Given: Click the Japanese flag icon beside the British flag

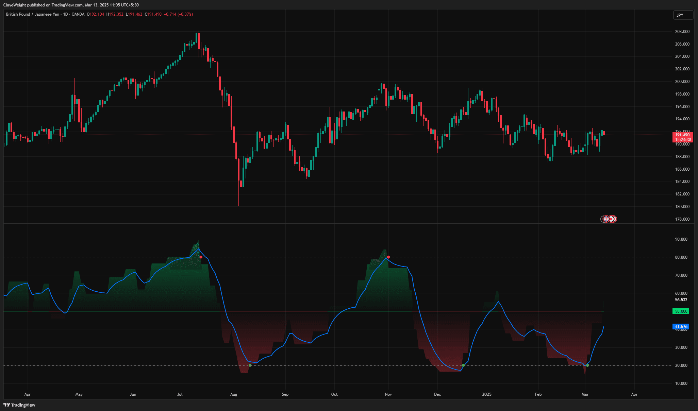Looking at the screenshot, I should [x=611, y=219].
